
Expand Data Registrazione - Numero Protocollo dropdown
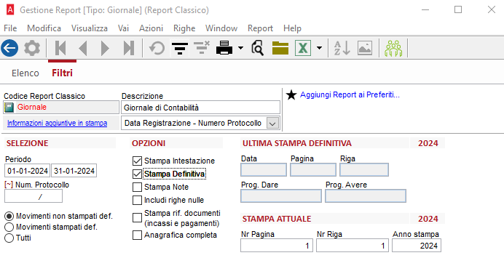272,124
